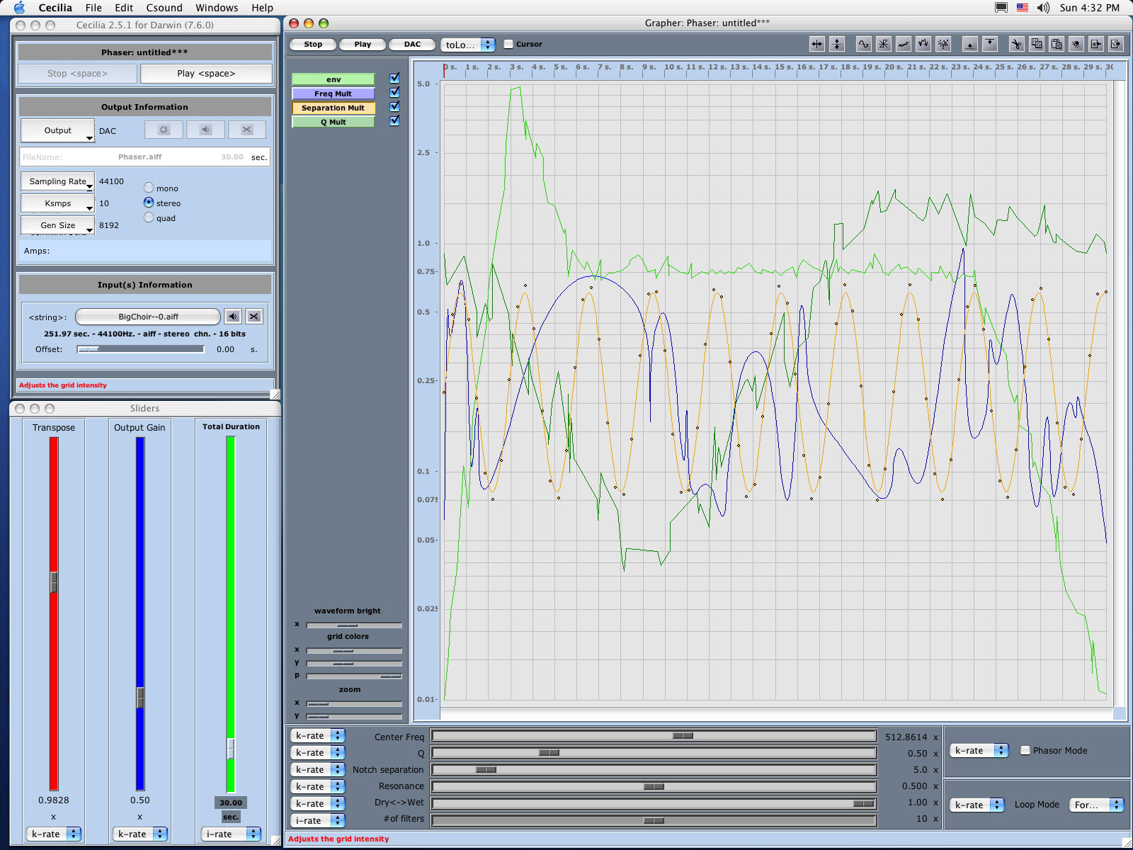1133x850 pixels.
Task: Click the horizontal arrows zoom icon
Action: click(817, 44)
